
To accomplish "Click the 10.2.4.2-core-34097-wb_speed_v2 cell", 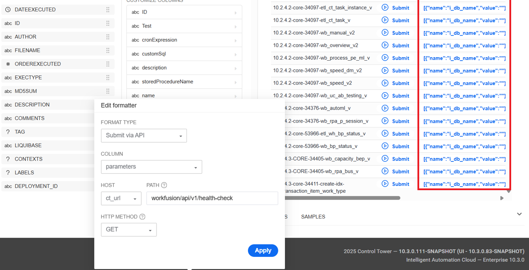I will pos(312,83).
